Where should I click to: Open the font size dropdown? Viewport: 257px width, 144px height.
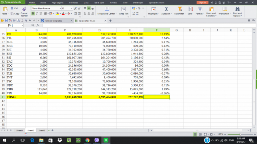72,8
